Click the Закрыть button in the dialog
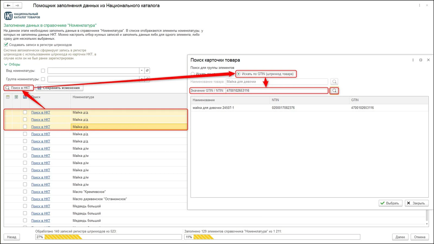Viewport: 434px width, 244px height. coord(416,203)
